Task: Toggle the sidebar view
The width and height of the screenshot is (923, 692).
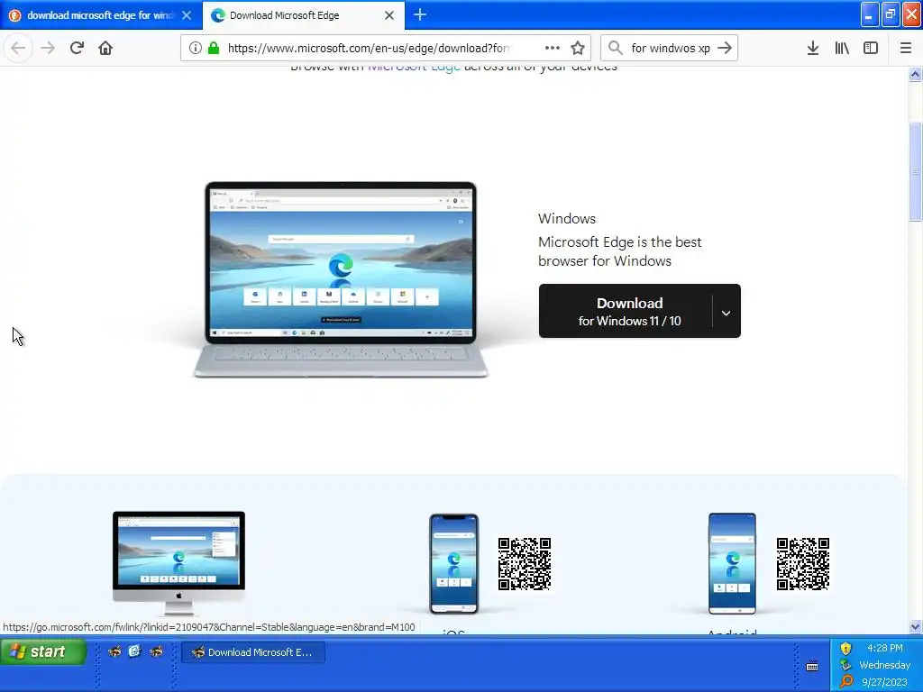Action: pyautogui.click(x=871, y=48)
